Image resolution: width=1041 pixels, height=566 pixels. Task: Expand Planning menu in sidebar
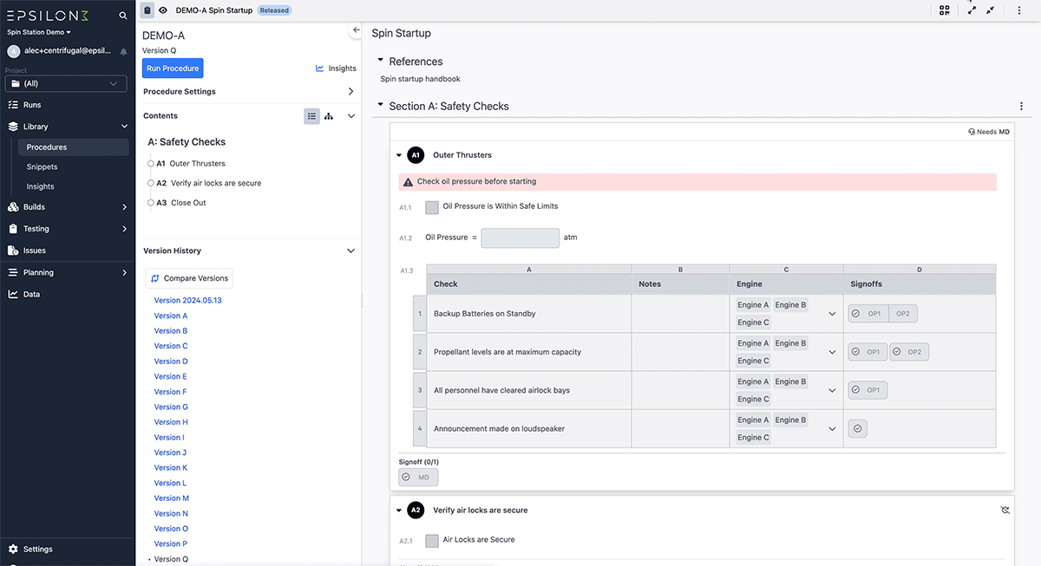point(68,272)
